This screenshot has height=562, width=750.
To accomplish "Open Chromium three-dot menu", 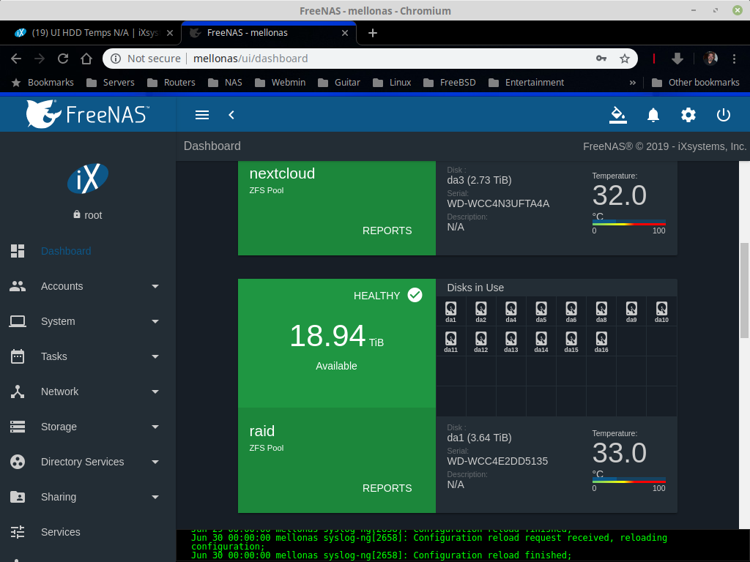I will (x=734, y=59).
